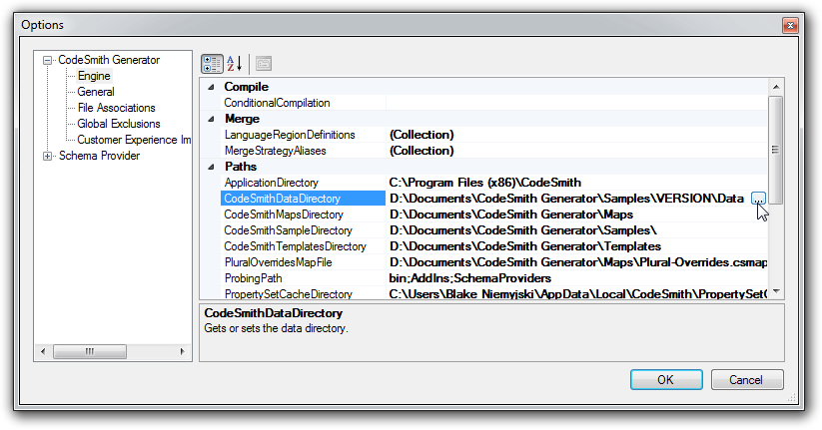Open the Property Pages toolbar icon
Image resolution: width=822 pixels, height=430 pixels.
(264, 64)
